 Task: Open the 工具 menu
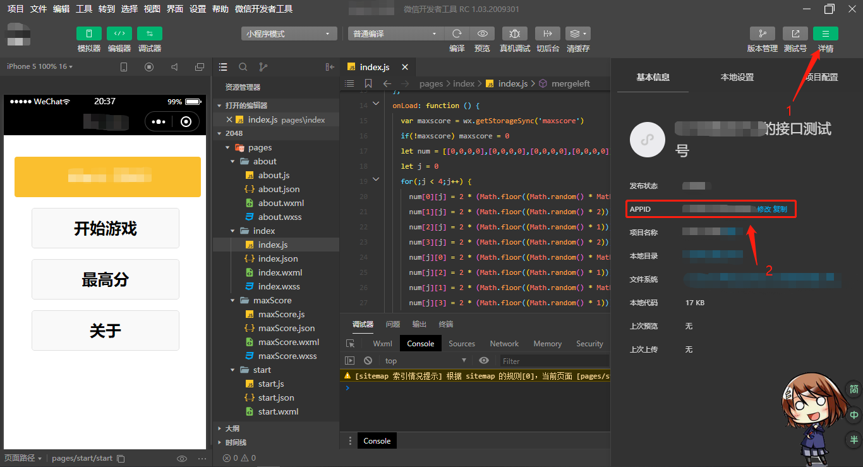coord(84,9)
